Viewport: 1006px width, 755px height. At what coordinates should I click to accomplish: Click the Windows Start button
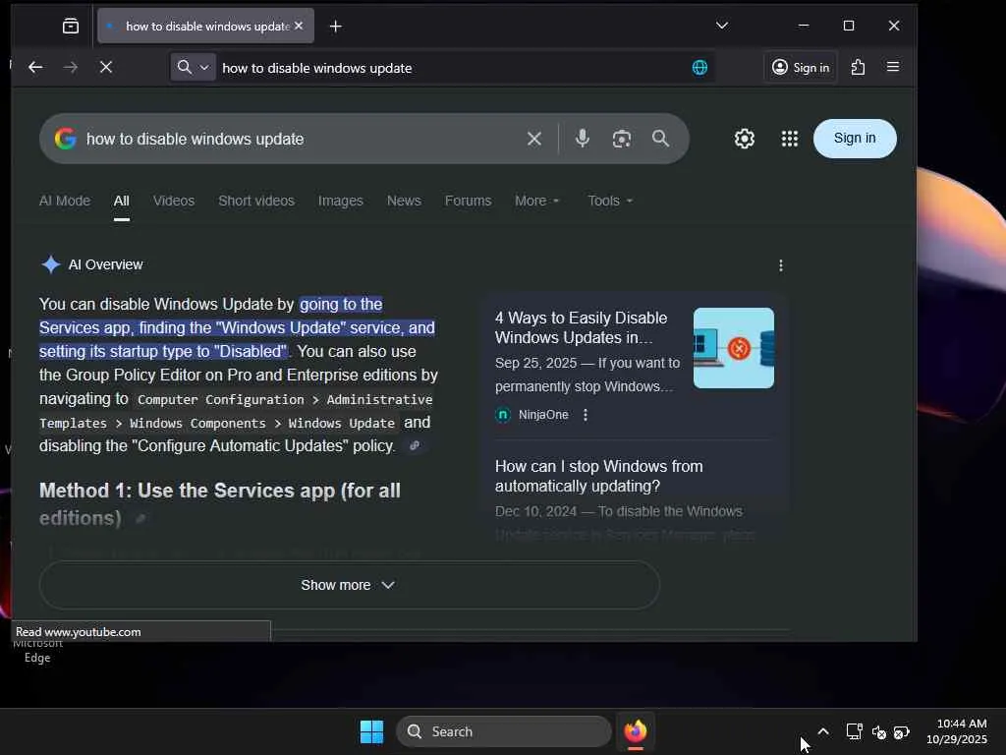(371, 731)
